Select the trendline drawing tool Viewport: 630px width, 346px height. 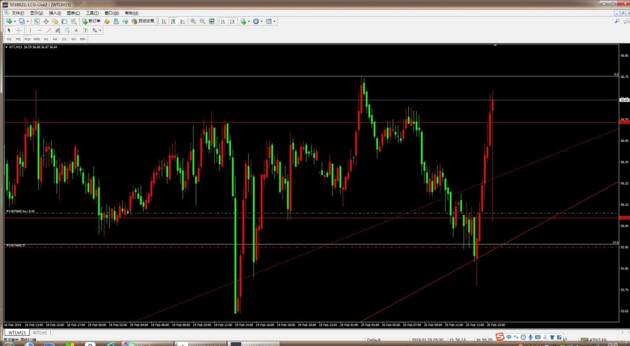[x=49, y=30]
